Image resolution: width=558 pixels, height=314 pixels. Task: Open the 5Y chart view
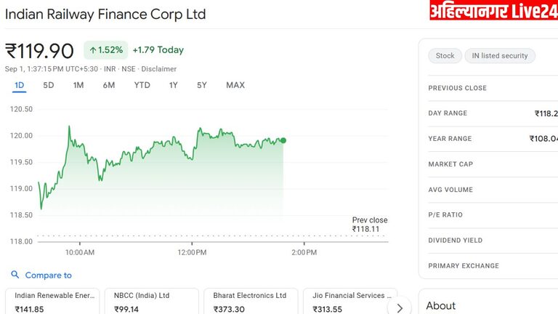[x=202, y=85]
